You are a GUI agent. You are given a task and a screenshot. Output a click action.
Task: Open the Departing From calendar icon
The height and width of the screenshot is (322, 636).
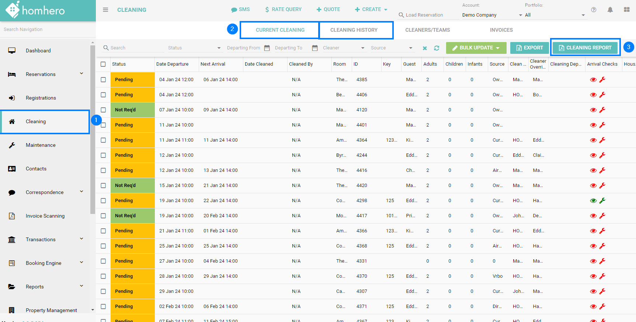point(267,48)
